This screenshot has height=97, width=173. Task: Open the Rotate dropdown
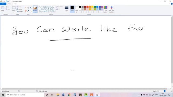point(20,11)
